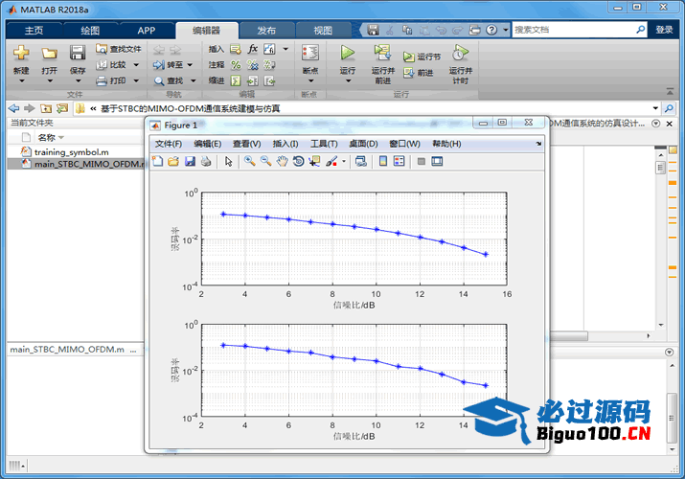Viewport: 685px width, 479px height.
Task: Open the Insert (插入) menu in Figure 1
Action: [x=285, y=144]
